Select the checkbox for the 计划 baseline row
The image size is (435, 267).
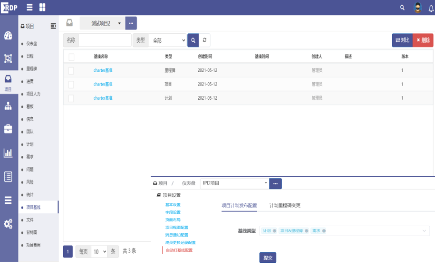[71, 98]
